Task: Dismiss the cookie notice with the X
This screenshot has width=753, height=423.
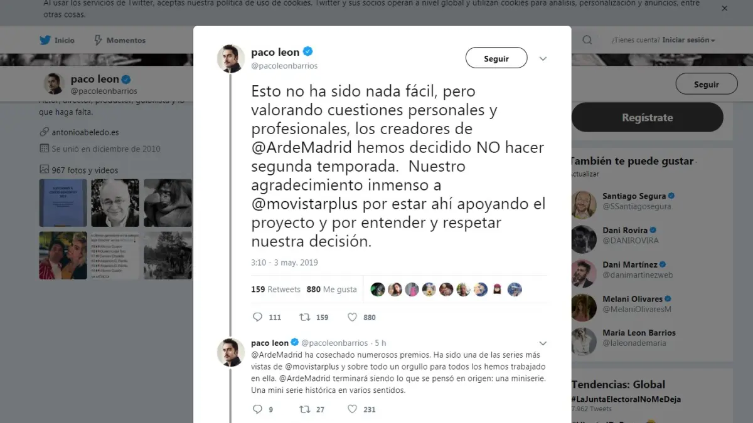Action: (x=725, y=9)
